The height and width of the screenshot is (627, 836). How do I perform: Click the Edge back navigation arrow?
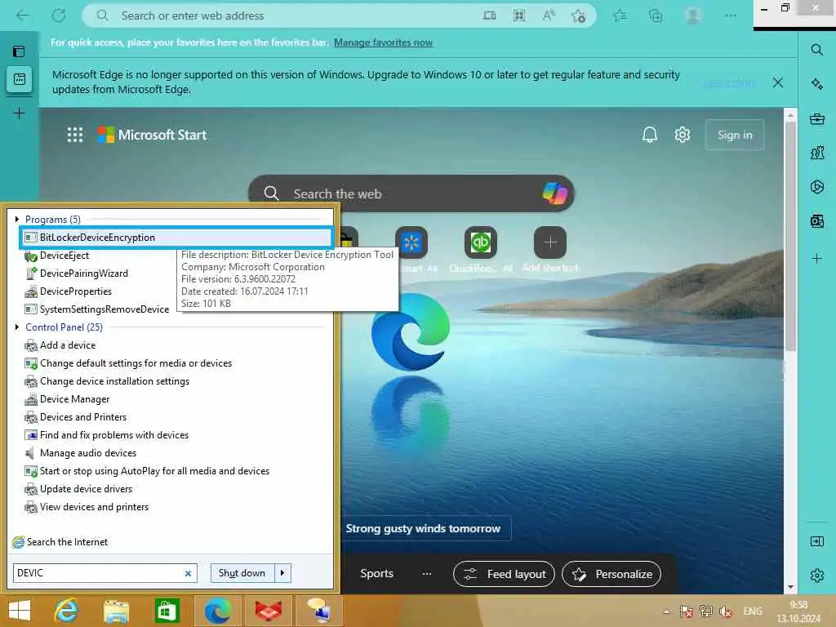pyautogui.click(x=23, y=16)
